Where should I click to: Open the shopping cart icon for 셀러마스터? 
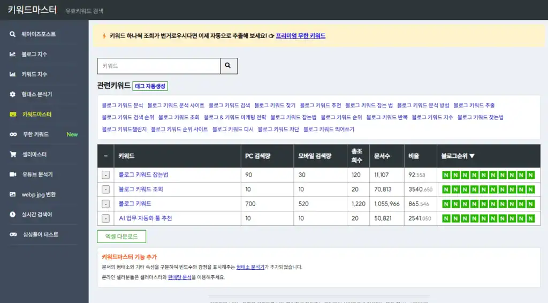point(12,154)
